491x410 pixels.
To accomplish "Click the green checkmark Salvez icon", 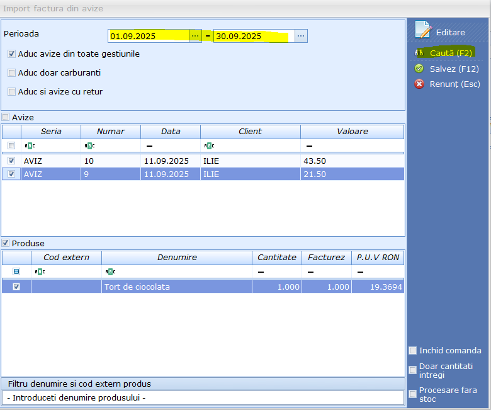I will point(419,69).
